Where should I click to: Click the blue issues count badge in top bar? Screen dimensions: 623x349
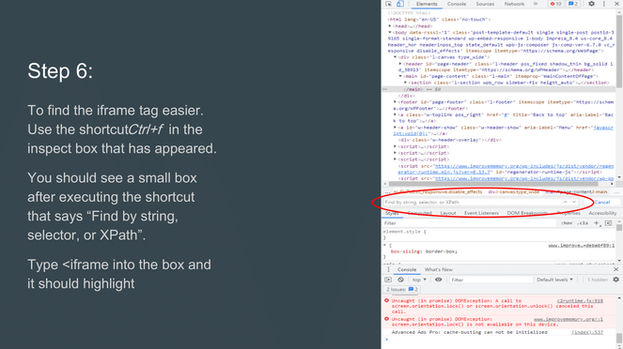(572, 4)
